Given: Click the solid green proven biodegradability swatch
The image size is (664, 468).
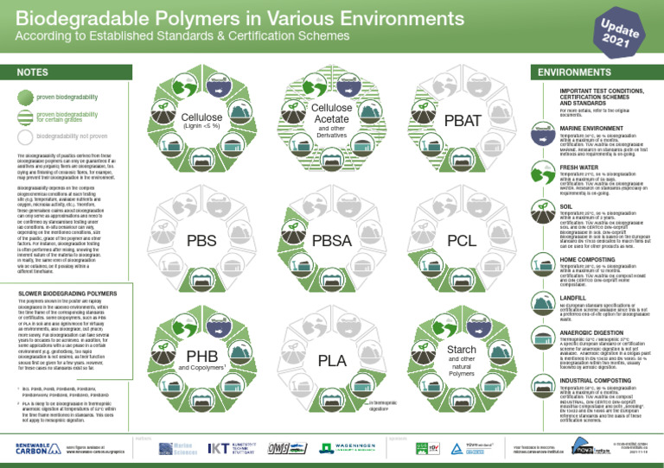Looking at the screenshot, I should (x=25, y=98).
